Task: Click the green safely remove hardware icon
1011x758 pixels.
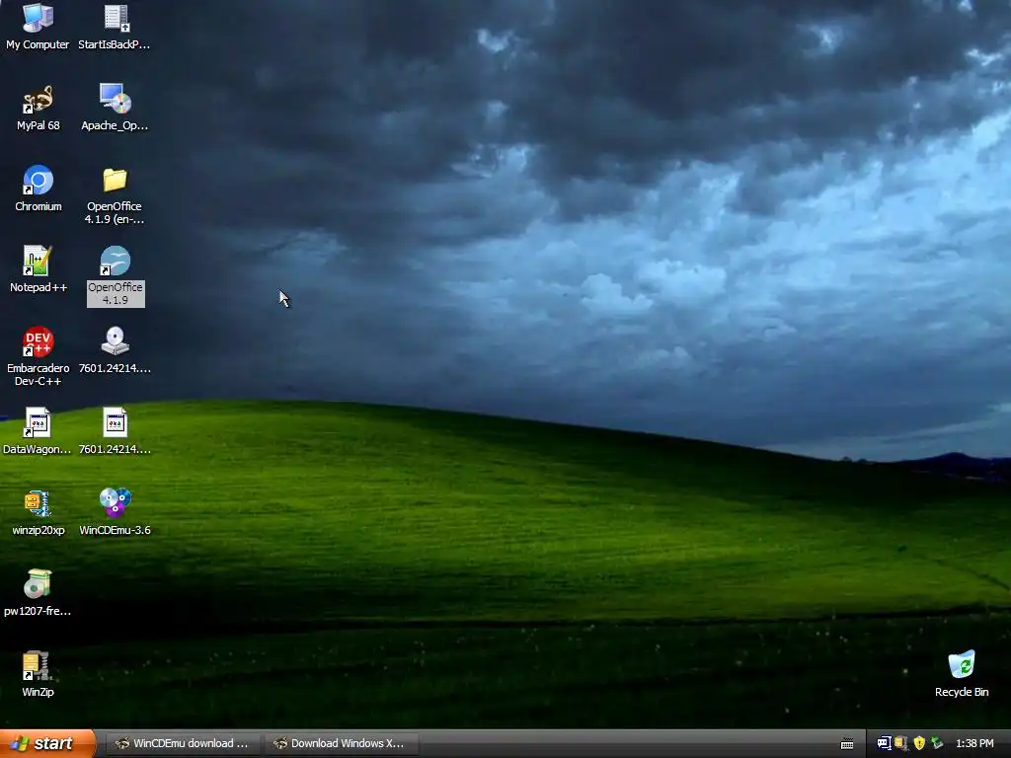Action: click(x=937, y=743)
